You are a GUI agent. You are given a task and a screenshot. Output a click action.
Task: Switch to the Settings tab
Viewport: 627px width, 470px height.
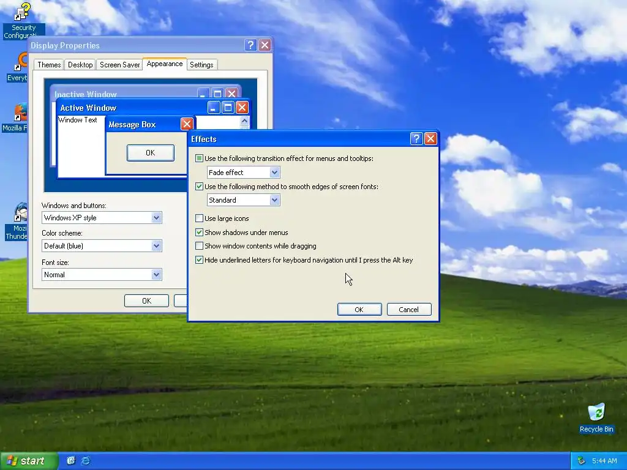201,65
